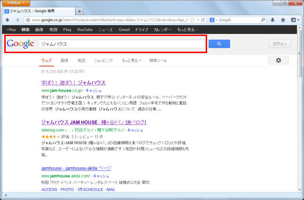Open the PHOTO sitelink

click(67, 190)
